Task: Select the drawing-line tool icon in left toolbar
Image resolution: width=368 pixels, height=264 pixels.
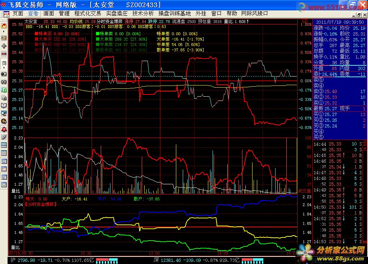Action: click(4, 63)
